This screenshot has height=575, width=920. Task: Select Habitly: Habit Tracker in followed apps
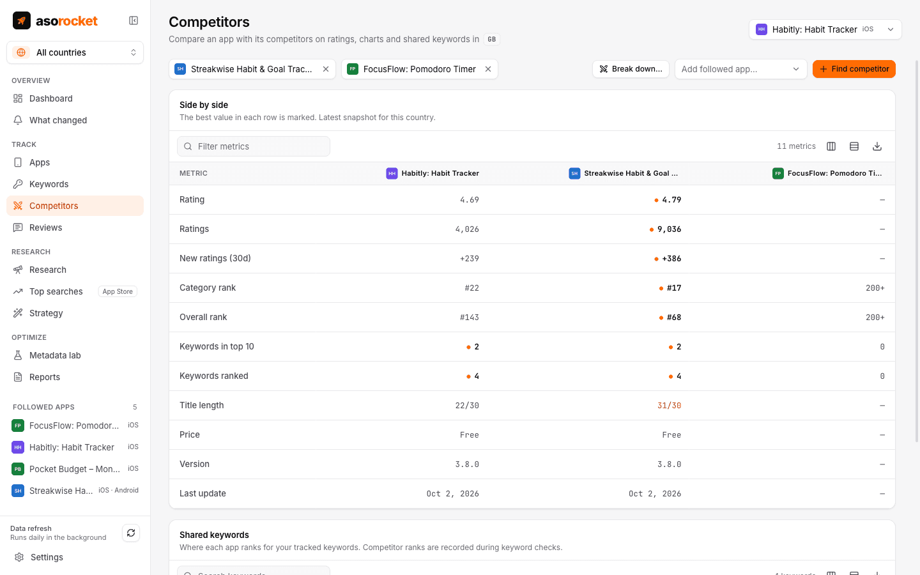(75, 447)
